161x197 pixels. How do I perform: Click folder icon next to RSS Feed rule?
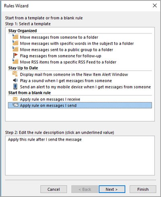click(15, 61)
